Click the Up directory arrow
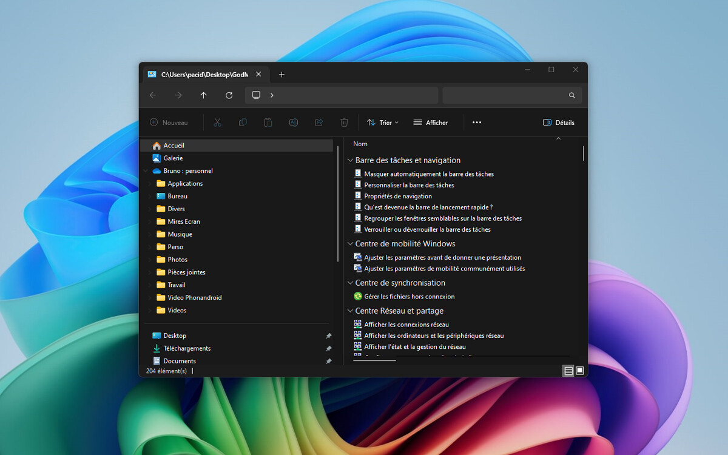 point(203,95)
